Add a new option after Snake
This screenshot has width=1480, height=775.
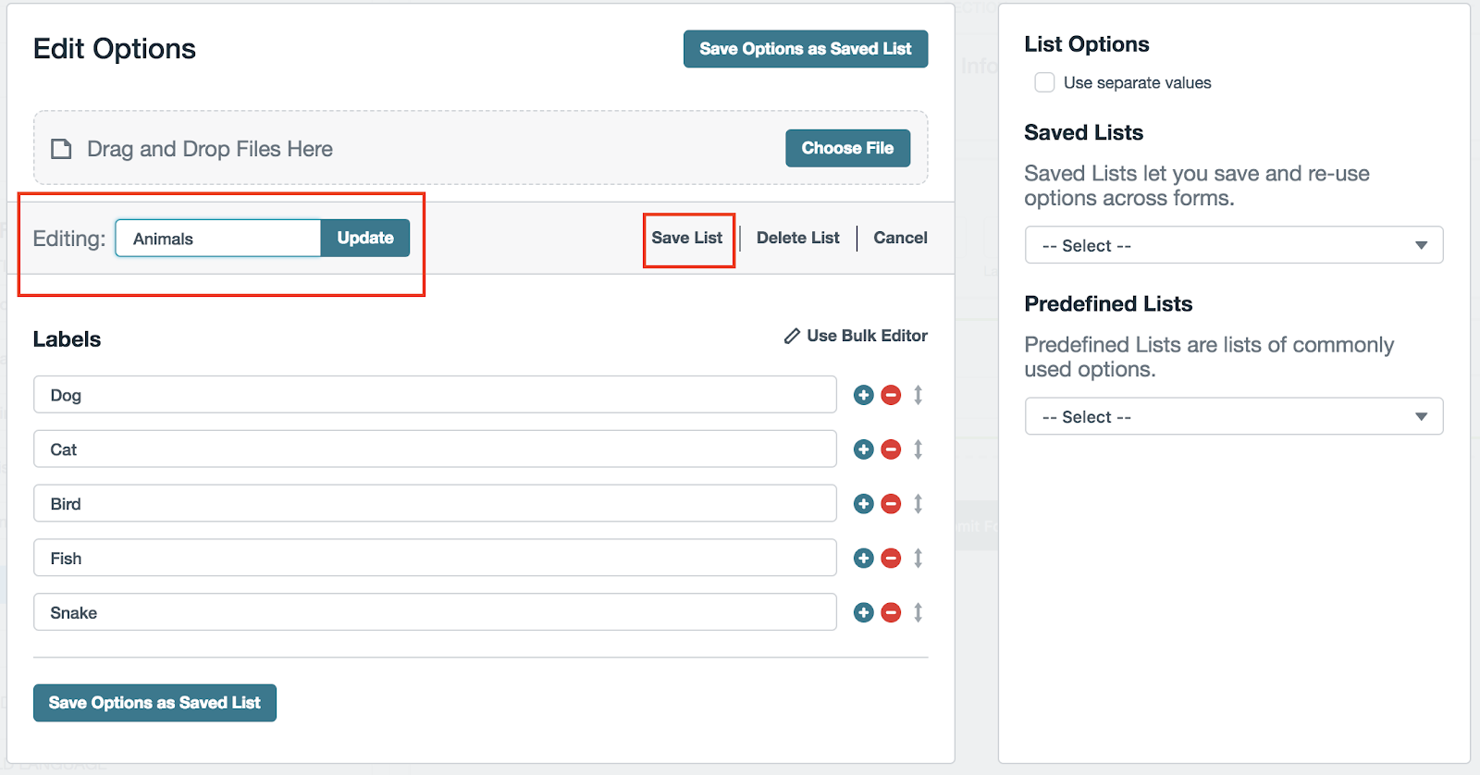[863, 612]
